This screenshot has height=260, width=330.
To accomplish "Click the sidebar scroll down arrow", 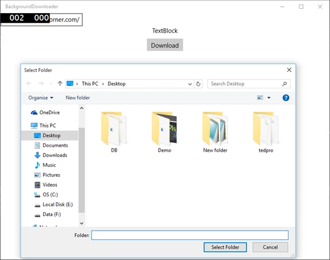I will click(82, 223).
